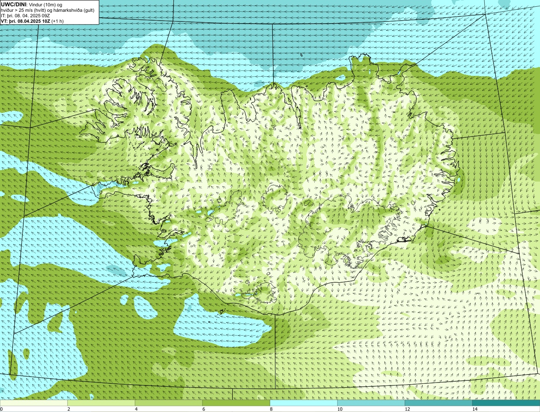Click the "IT: þri. 08. 04. 2025 09Z" line

point(26,15)
